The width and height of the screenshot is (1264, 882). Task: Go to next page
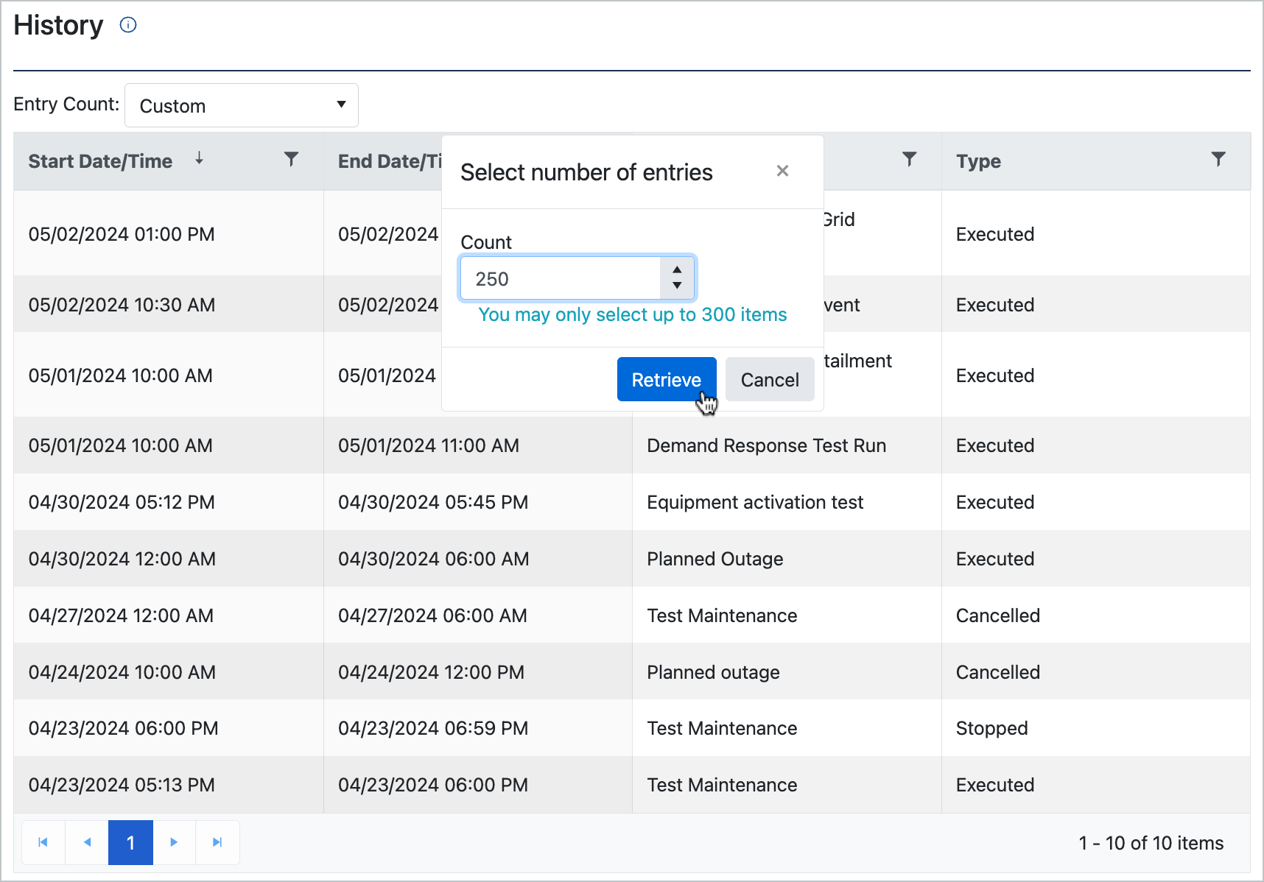click(x=174, y=842)
